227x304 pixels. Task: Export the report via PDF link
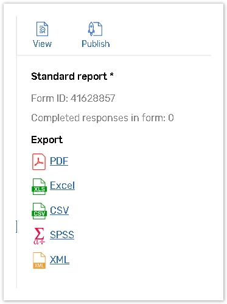[x=59, y=161]
